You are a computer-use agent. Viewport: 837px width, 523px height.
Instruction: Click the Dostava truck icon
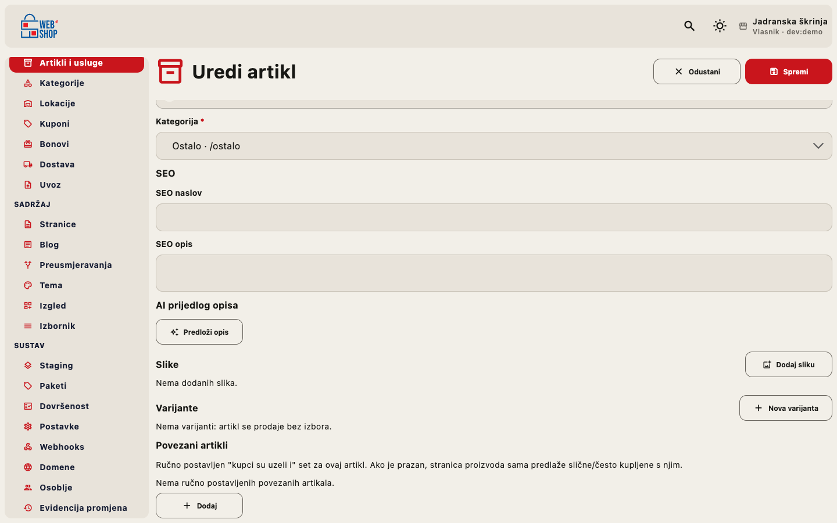click(28, 164)
